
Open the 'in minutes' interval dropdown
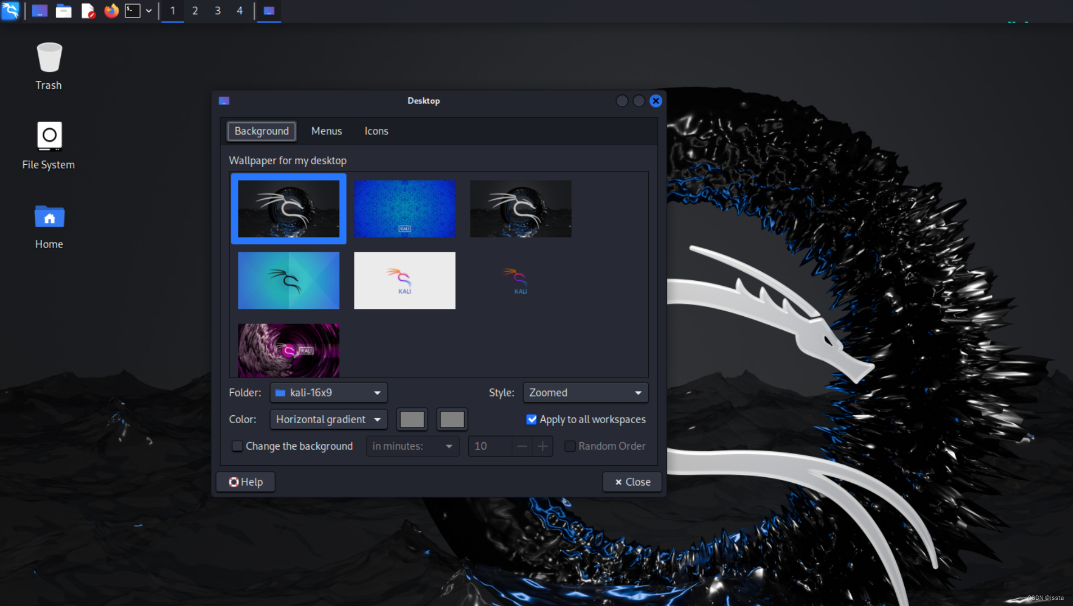coord(412,446)
